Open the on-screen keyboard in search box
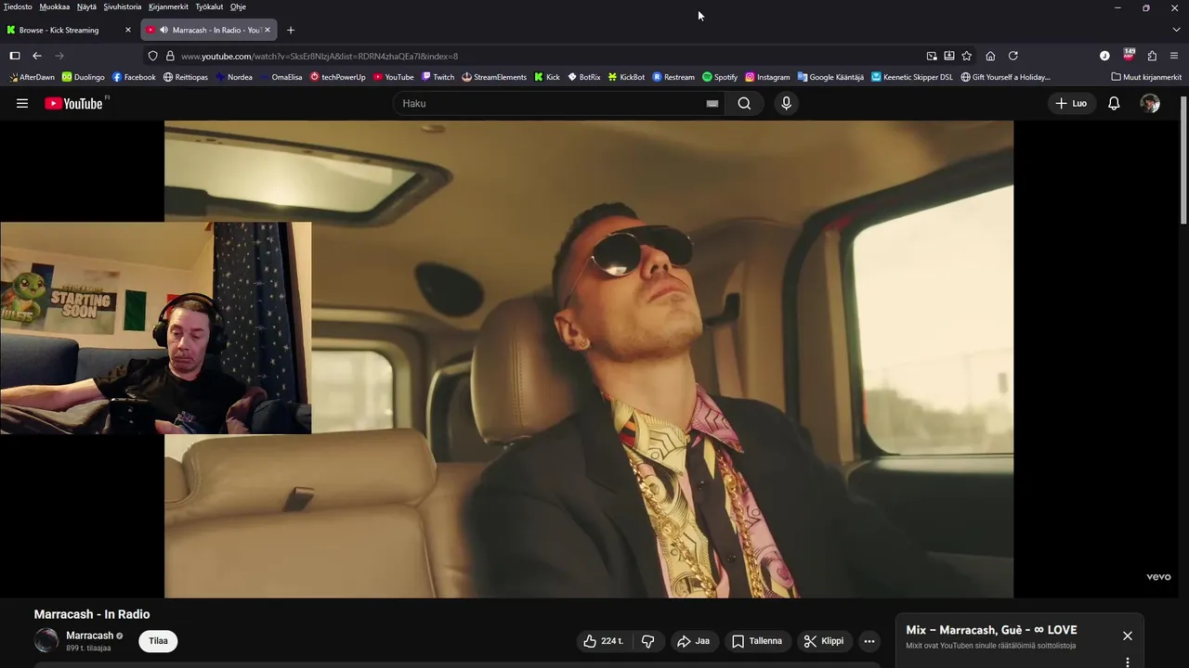 tap(712, 104)
